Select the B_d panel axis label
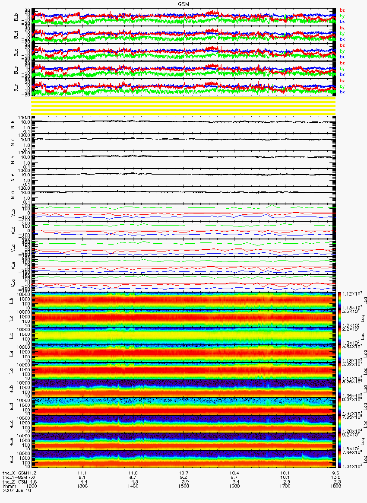Image resolution: width=367 pixels, height=503 pixels. coord(16,35)
